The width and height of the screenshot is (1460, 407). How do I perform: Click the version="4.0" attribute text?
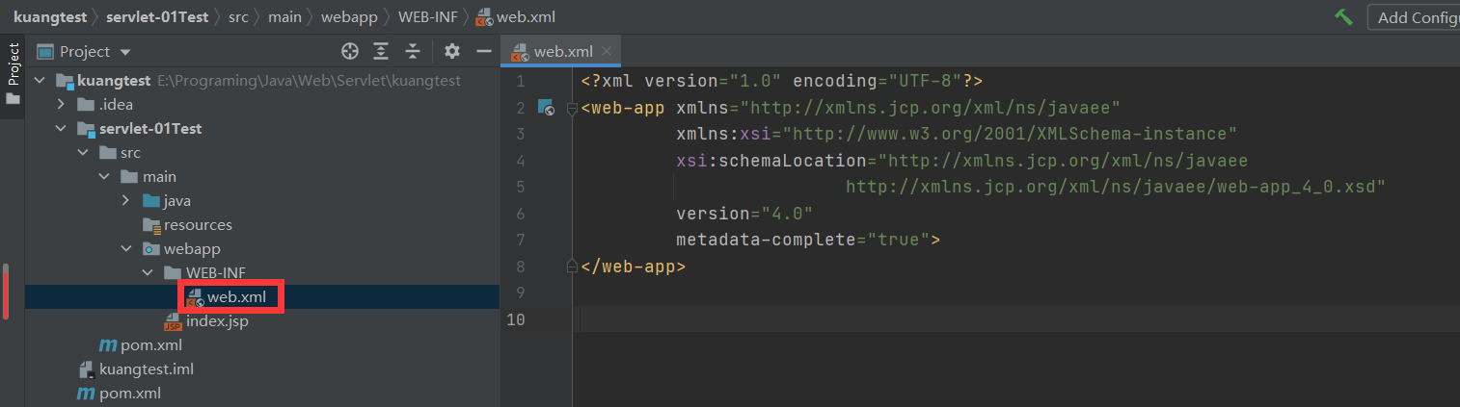(744, 214)
